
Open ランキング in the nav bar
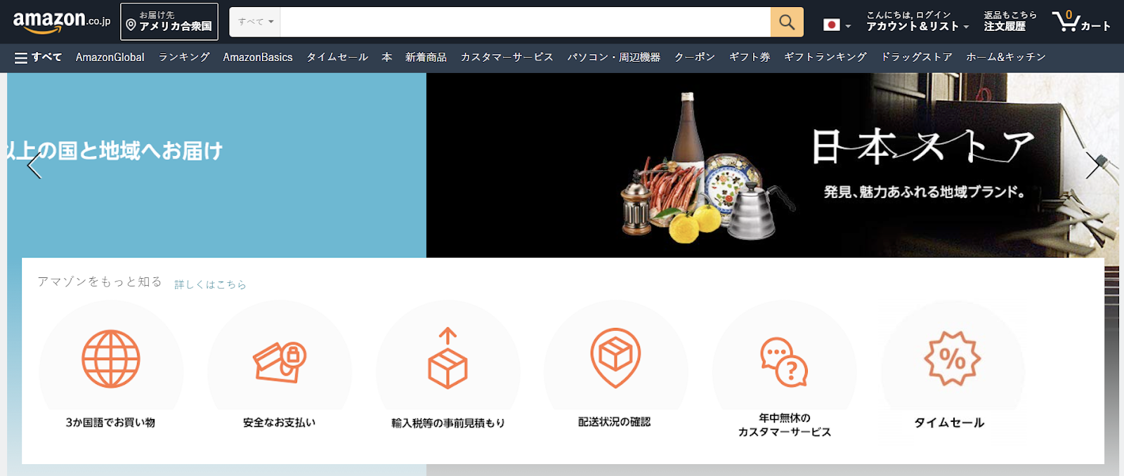pyautogui.click(x=184, y=58)
